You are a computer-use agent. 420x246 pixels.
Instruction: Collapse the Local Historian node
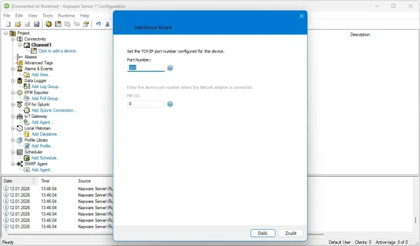(x=12, y=128)
